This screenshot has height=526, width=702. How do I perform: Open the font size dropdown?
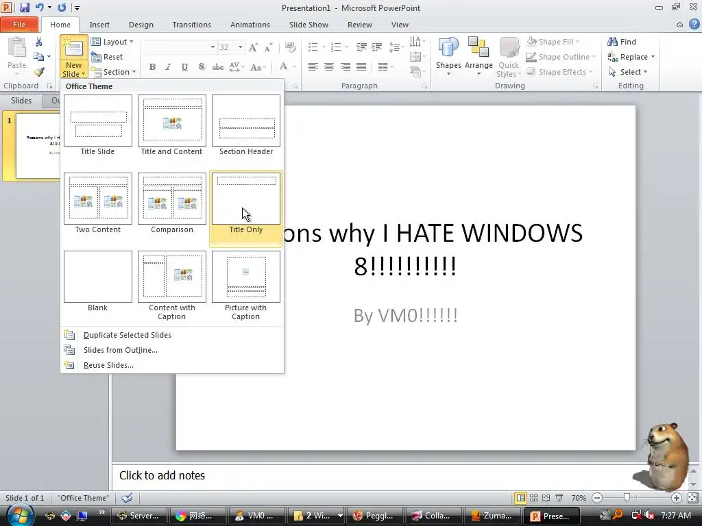pyautogui.click(x=241, y=47)
